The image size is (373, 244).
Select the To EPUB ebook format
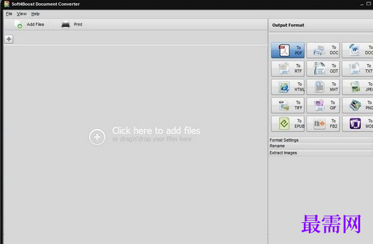[x=288, y=123]
